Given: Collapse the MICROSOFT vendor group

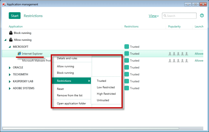Looking at the screenshot, I should pyautogui.click(x=10, y=47).
